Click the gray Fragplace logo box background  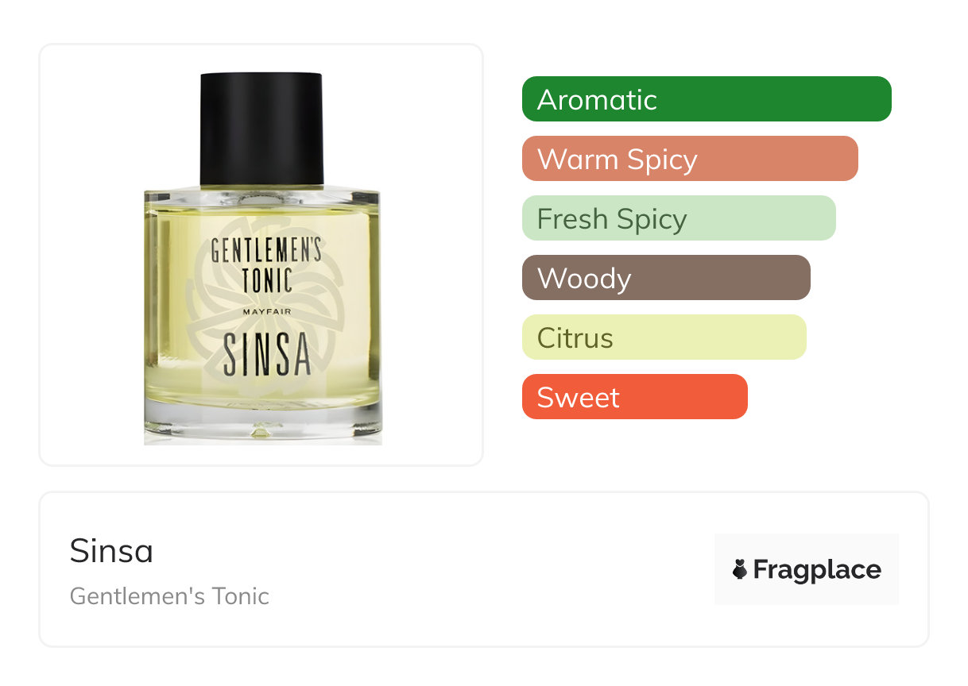click(x=807, y=569)
